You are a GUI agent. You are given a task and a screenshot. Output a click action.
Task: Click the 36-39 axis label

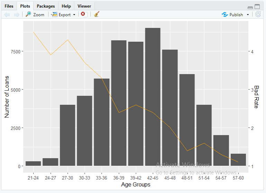119,178
